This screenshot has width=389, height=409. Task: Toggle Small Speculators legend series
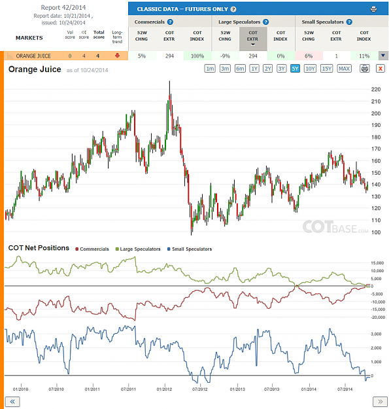click(x=190, y=249)
